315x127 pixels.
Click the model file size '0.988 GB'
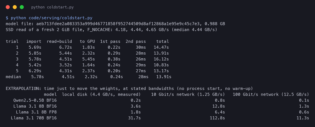pos(215,24)
